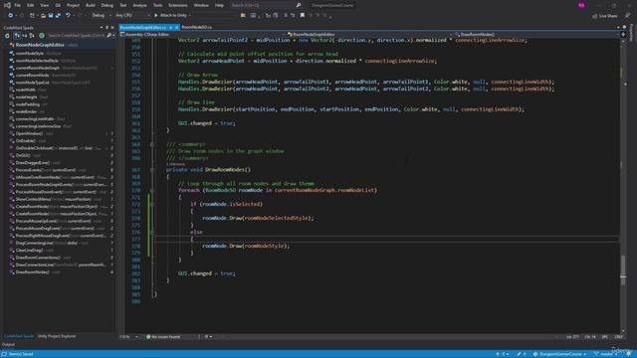The image size is (637, 358).
Task: Click the CodeMaid Spade refresh icon
Action: click(7, 36)
